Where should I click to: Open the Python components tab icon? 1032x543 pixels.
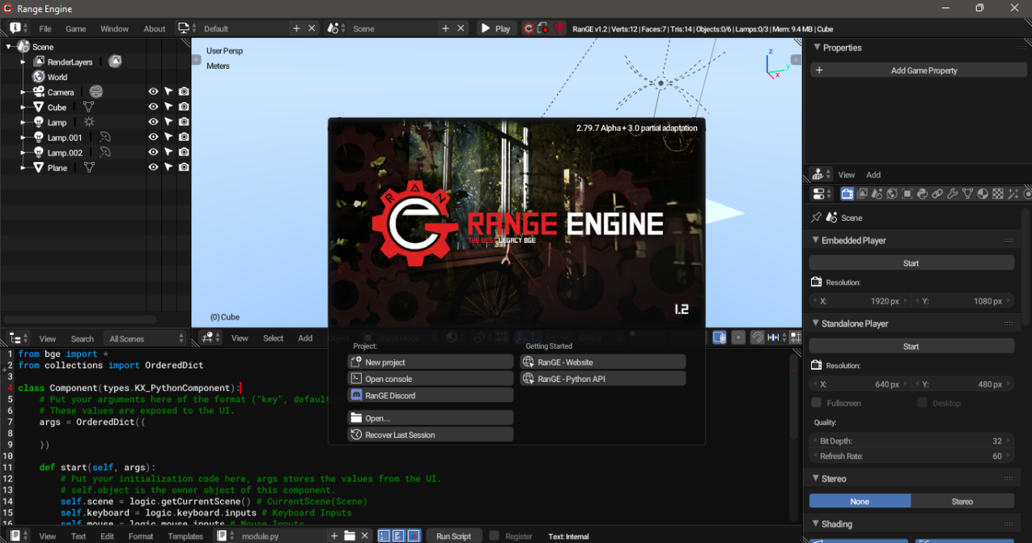click(x=922, y=194)
